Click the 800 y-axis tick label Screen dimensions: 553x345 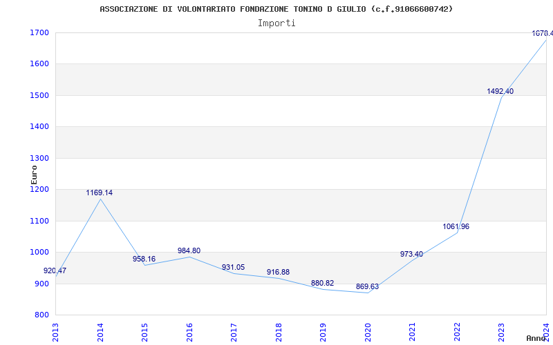click(x=41, y=315)
